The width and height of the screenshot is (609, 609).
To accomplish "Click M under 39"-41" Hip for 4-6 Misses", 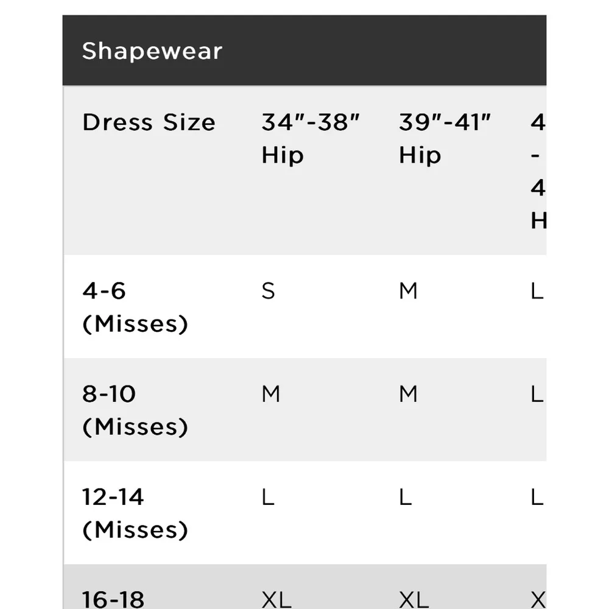I will point(408,292).
